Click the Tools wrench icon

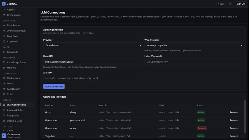point(4,83)
